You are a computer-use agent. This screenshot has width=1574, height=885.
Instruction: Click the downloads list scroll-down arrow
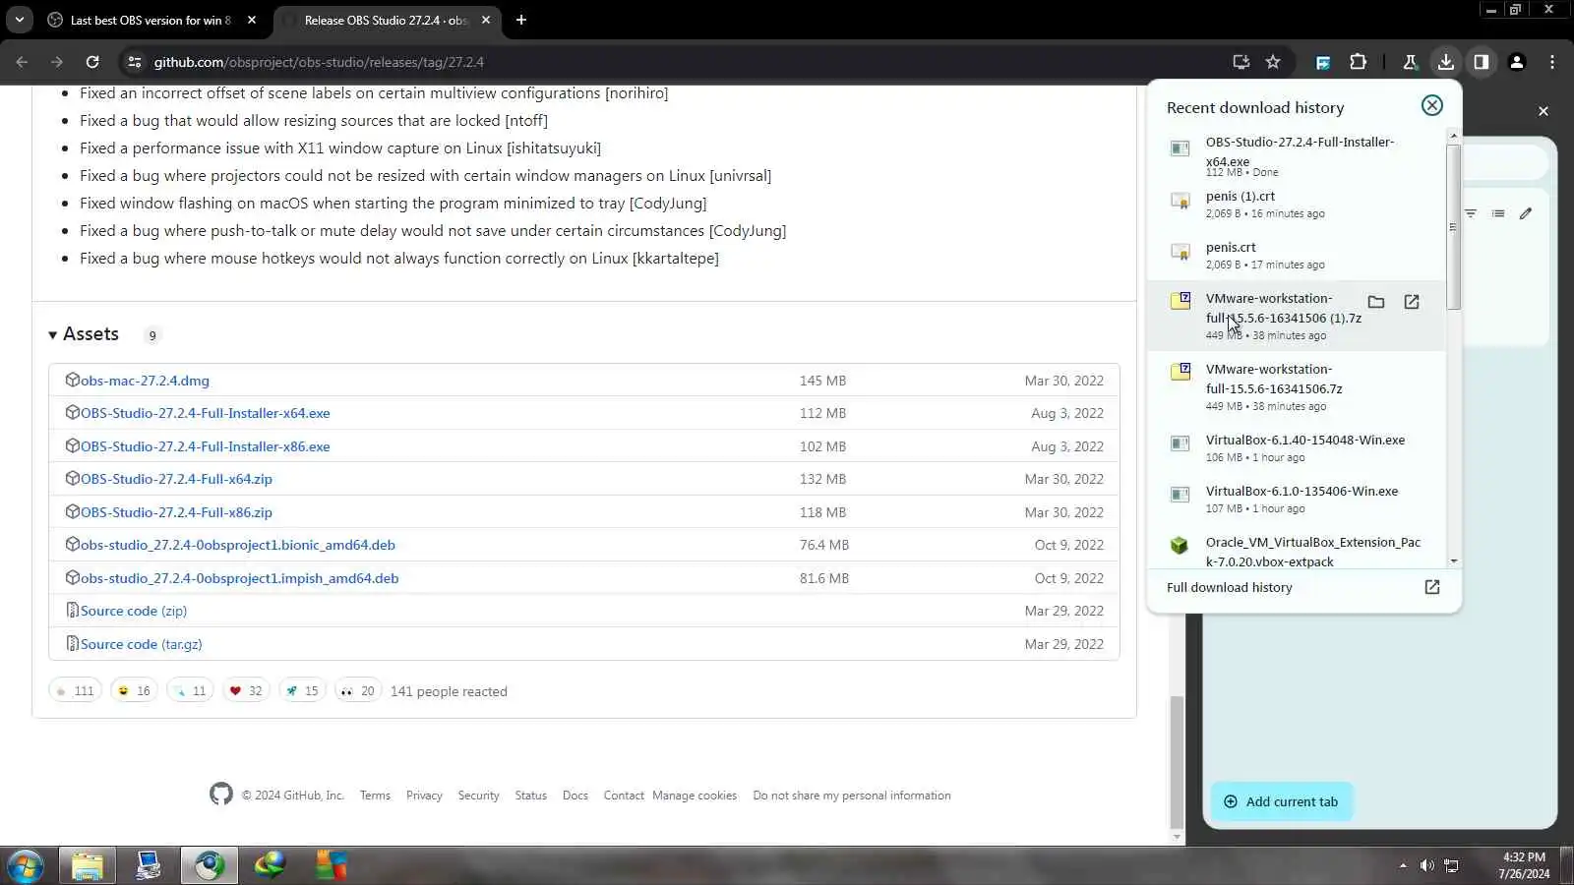pyautogui.click(x=1454, y=561)
